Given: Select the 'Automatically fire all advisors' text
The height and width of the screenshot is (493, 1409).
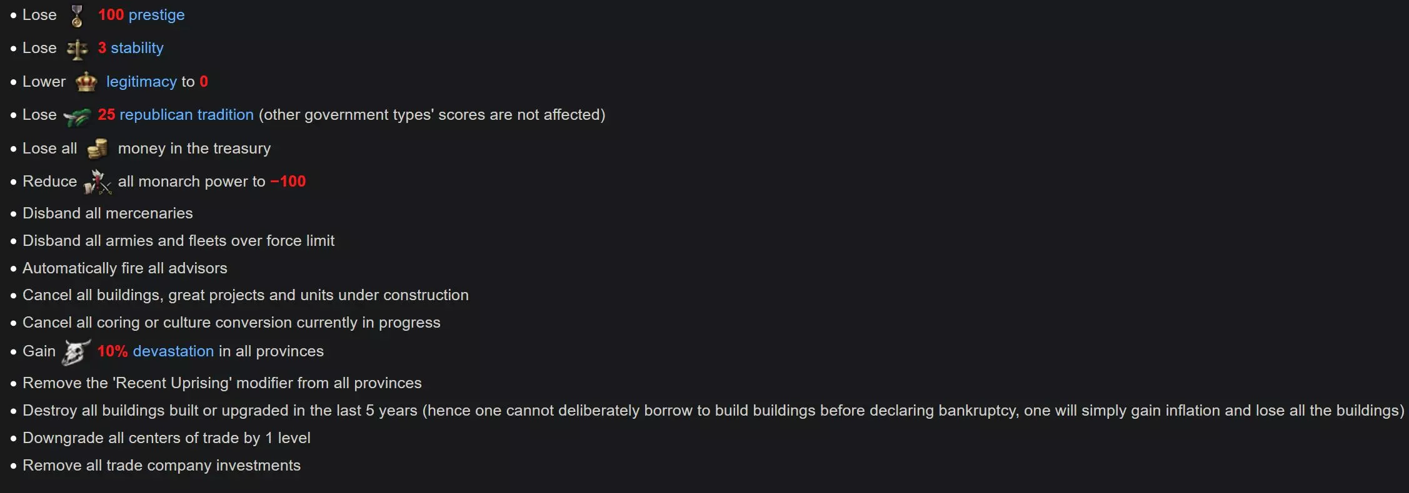Looking at the screenshot, I should (125, 268).
